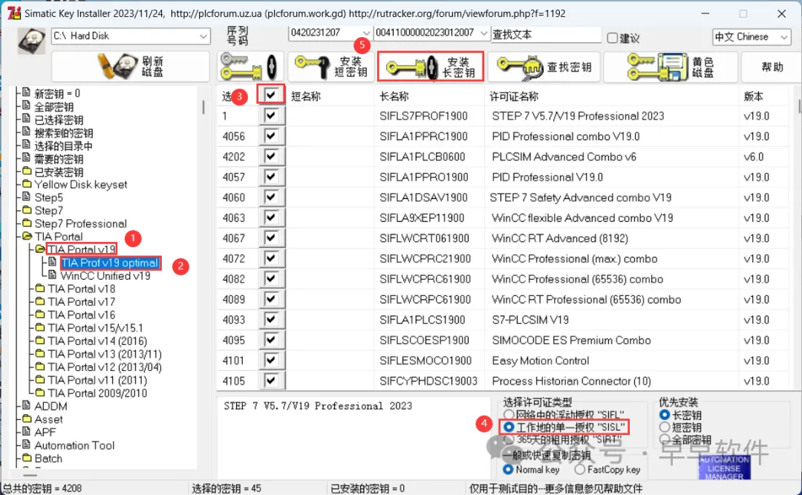Select the FastCopy key radio option
Screen dimensions: 802x495
[579, 469]
